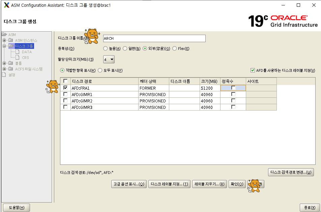
Task: Click the 디스크 레이블 지정...(T) button
Action: 169,184
